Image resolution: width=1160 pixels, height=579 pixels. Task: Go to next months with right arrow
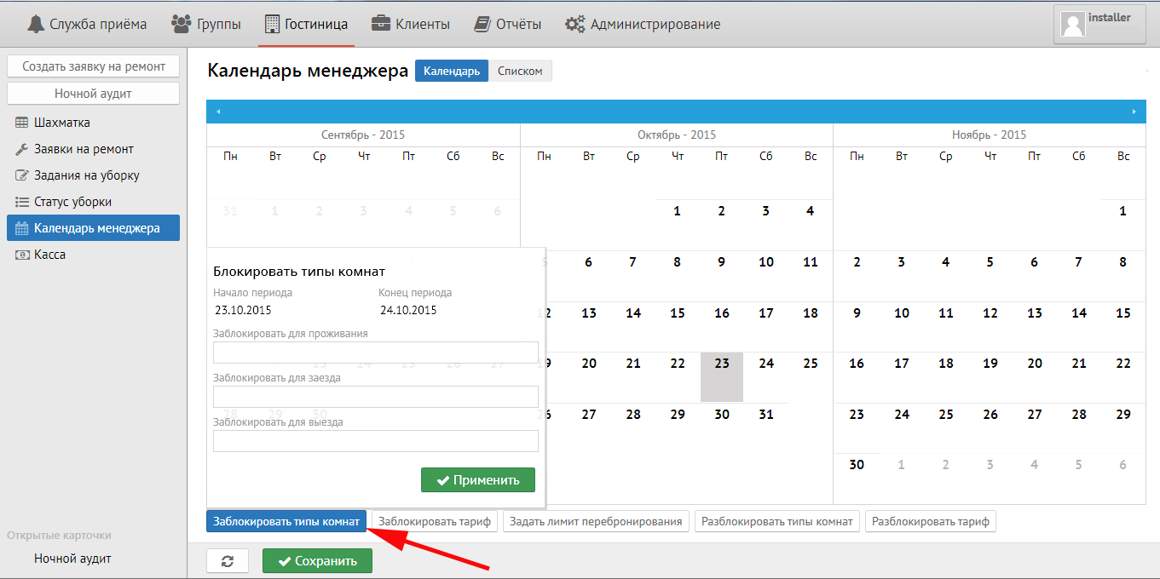(x=1134, y=112)
